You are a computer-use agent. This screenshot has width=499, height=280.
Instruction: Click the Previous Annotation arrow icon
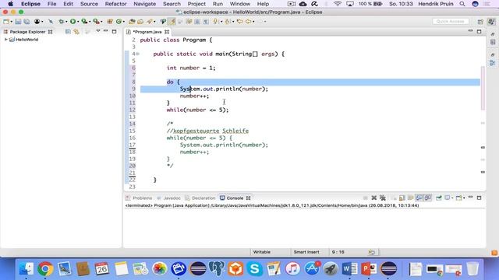tap(227, 22)
